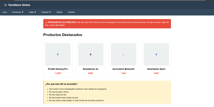Click the 'Solo existe el menú desplegable' list item
This screenshot has height=107, width=214.
pos(78,89)
